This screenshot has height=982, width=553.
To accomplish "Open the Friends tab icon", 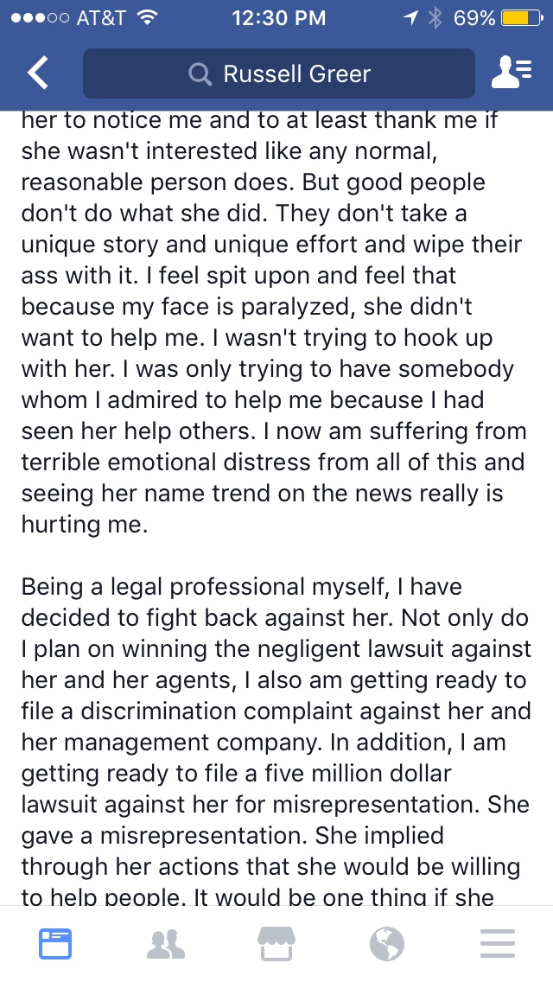I will 166,944.
